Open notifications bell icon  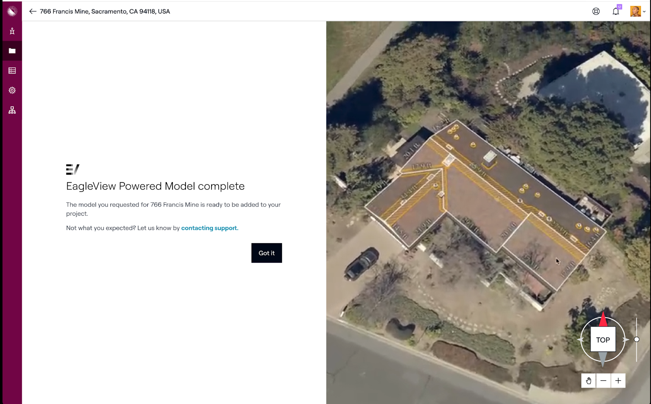616,11
